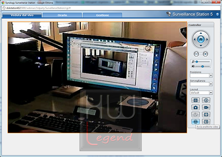Return the camera to home position
This screenshot has width=222, height=157.
click(201, 40)
